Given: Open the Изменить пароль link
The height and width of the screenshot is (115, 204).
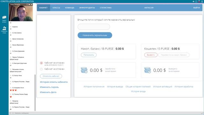Looking at the screenshot, I should (x=49, y=87).
